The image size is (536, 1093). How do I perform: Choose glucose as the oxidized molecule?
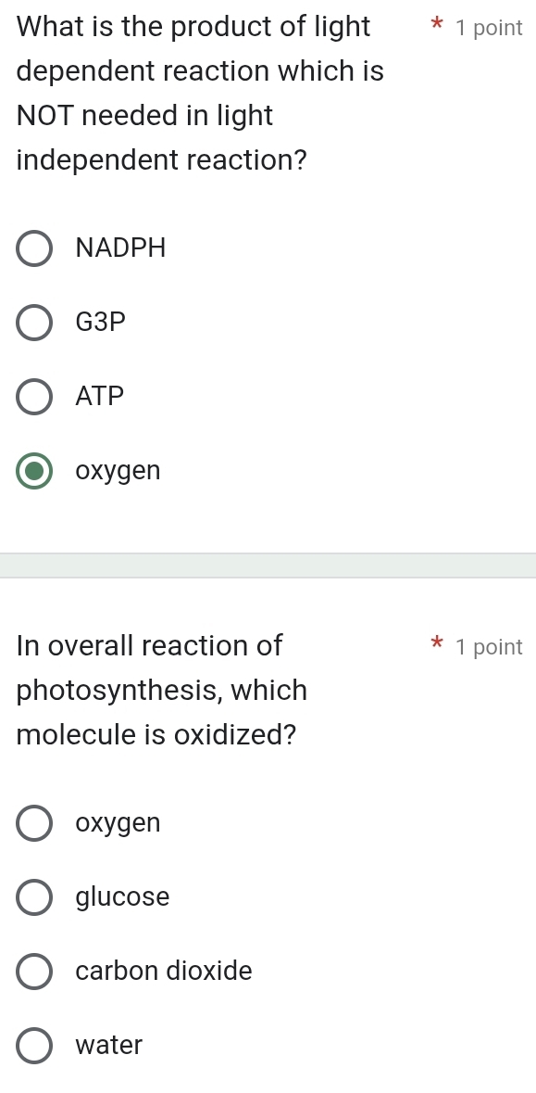click(34, 897)
